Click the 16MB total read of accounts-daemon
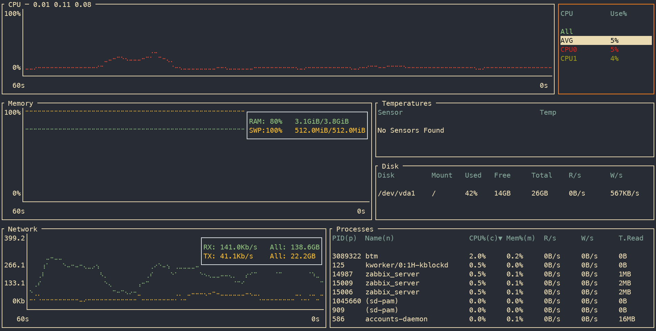 [x=627, y=319]
